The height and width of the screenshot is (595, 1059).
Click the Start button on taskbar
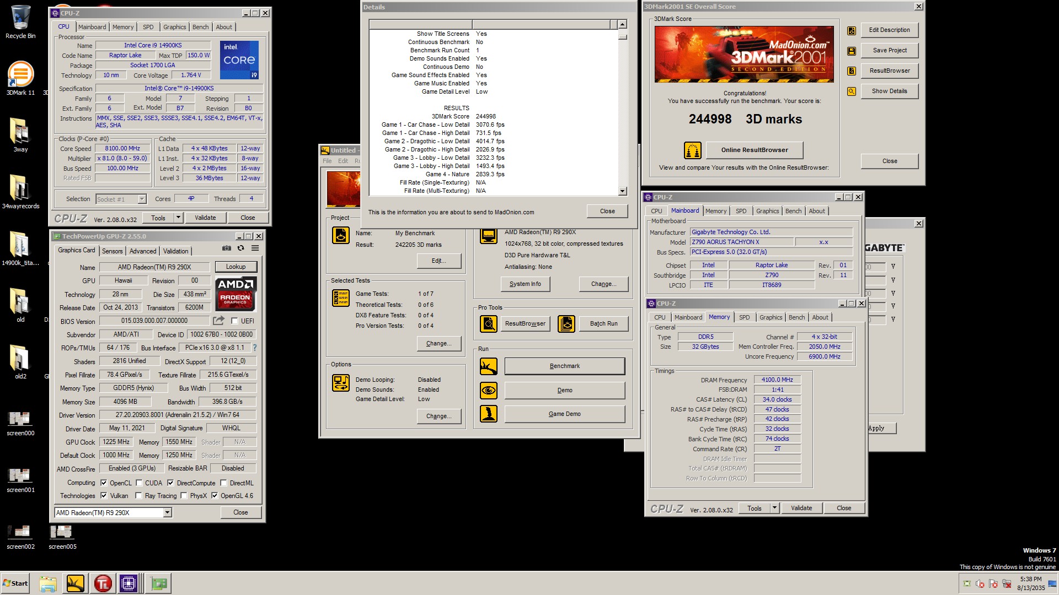click(15, 583)
